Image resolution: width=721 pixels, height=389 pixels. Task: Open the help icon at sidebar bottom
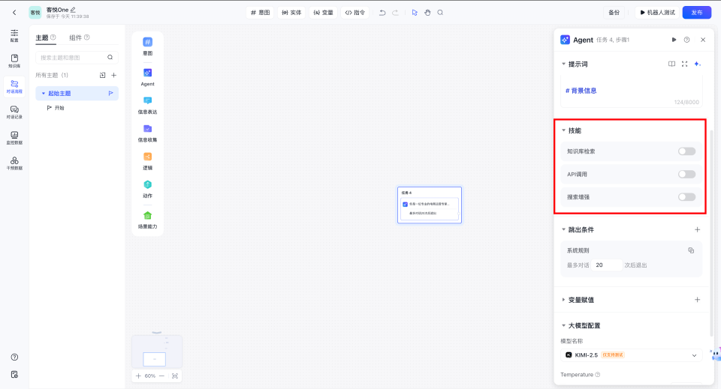(x=14, y=357)
